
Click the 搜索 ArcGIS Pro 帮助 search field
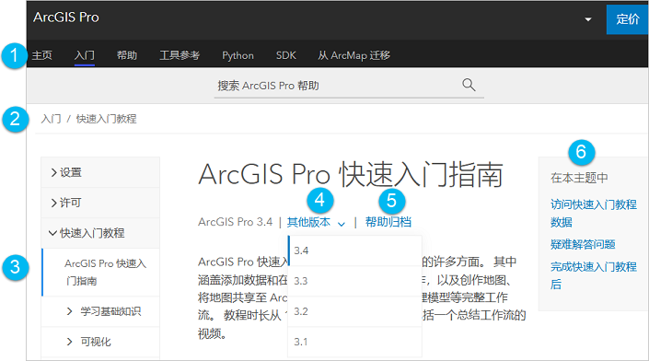point(349,86)
